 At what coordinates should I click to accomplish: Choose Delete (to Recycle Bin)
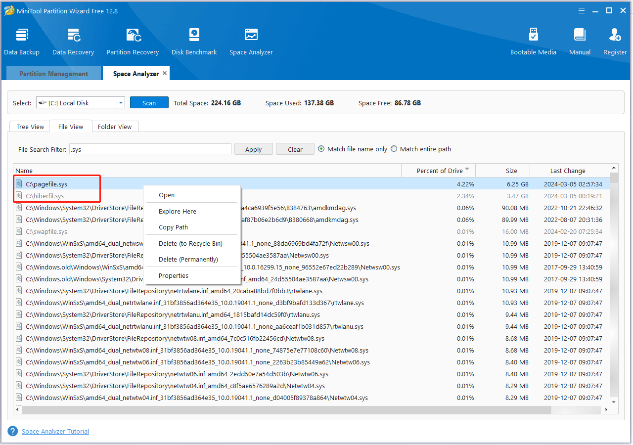[192, 243]
